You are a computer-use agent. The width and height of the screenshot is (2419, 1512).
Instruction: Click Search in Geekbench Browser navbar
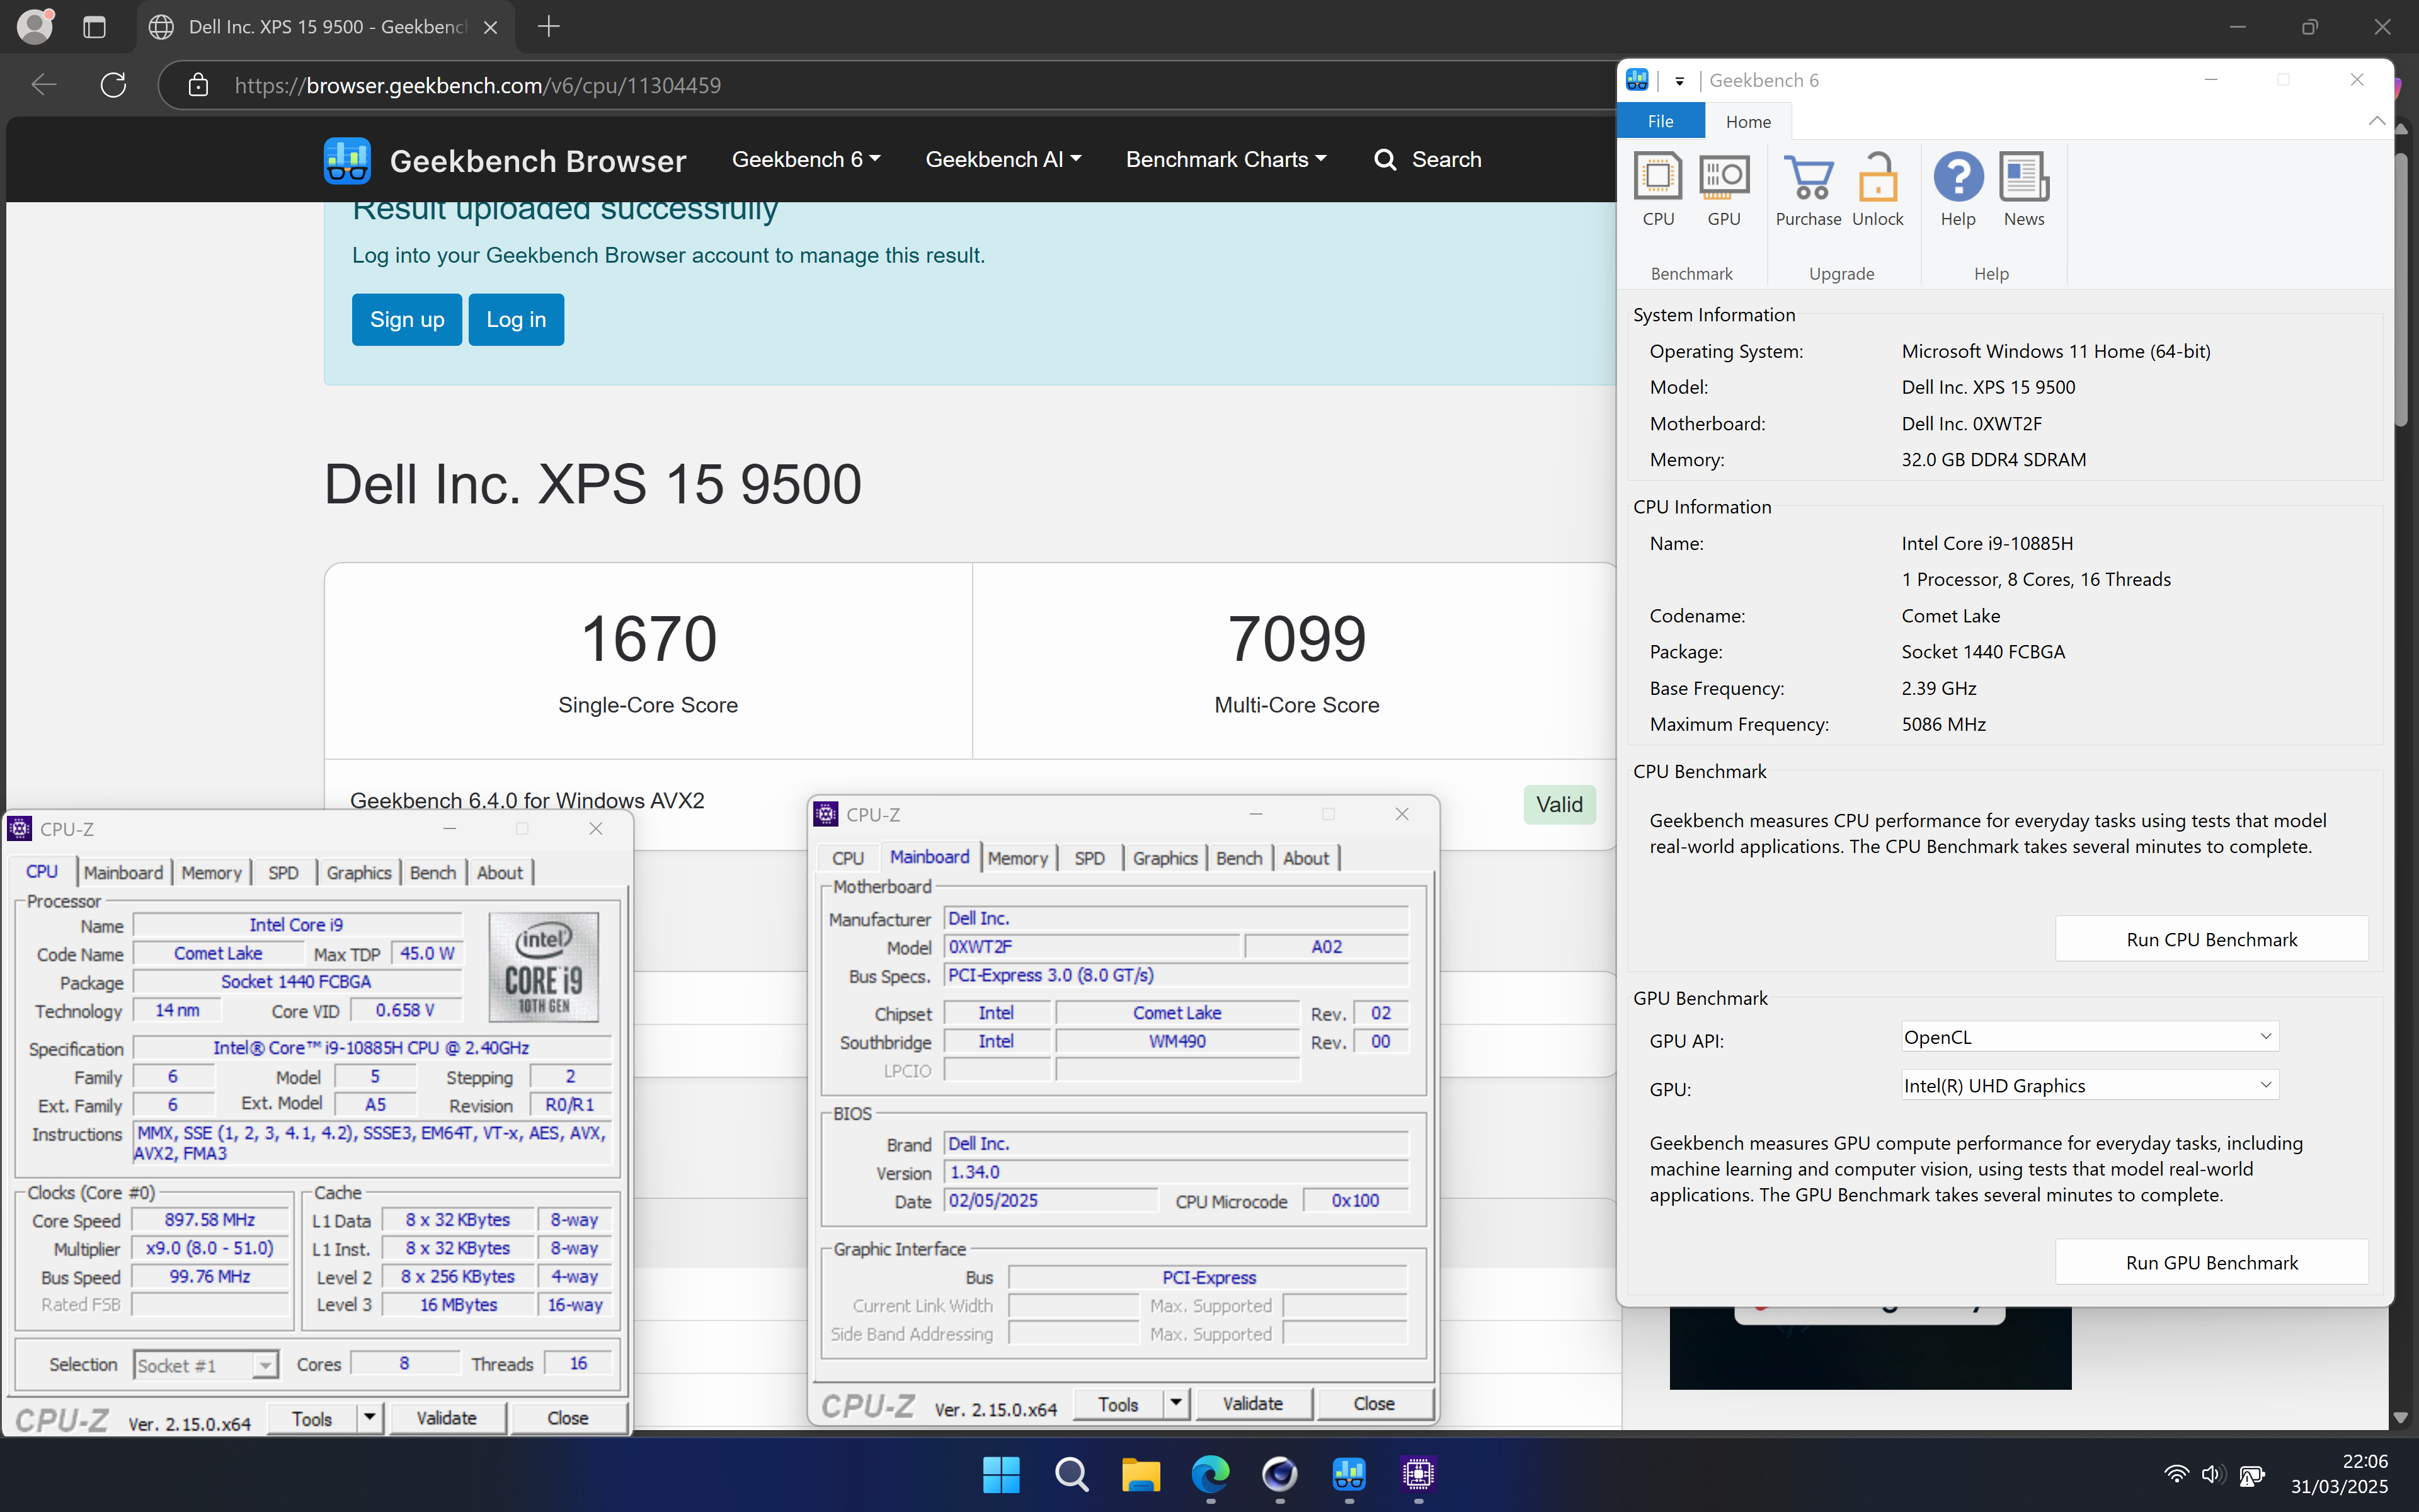coord(1427,160)
